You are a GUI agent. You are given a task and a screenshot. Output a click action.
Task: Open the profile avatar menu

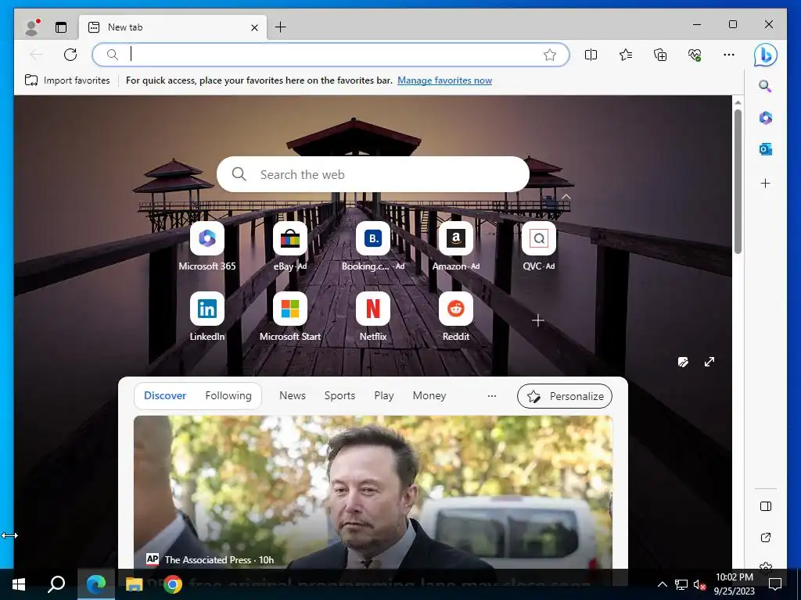33,27
